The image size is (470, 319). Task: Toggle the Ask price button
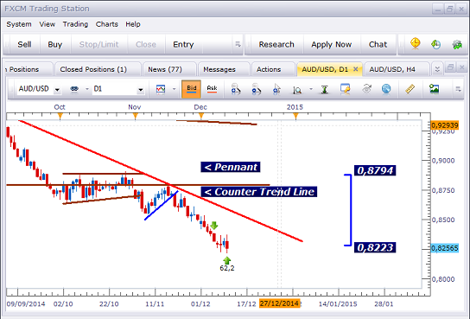[x=212, y=89]
